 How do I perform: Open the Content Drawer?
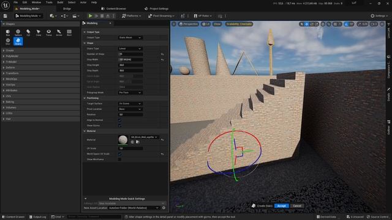pyautogui.click(x=13, y=217)
